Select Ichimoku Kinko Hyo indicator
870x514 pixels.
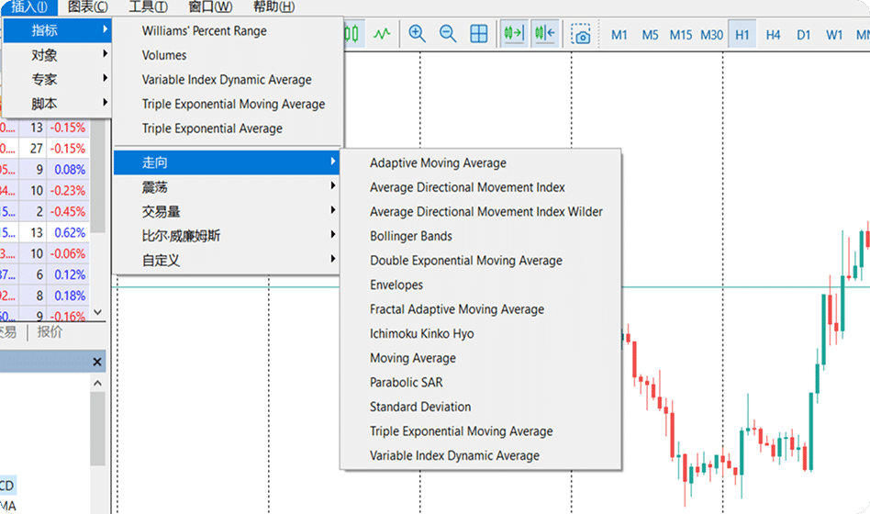pos(421,334)
